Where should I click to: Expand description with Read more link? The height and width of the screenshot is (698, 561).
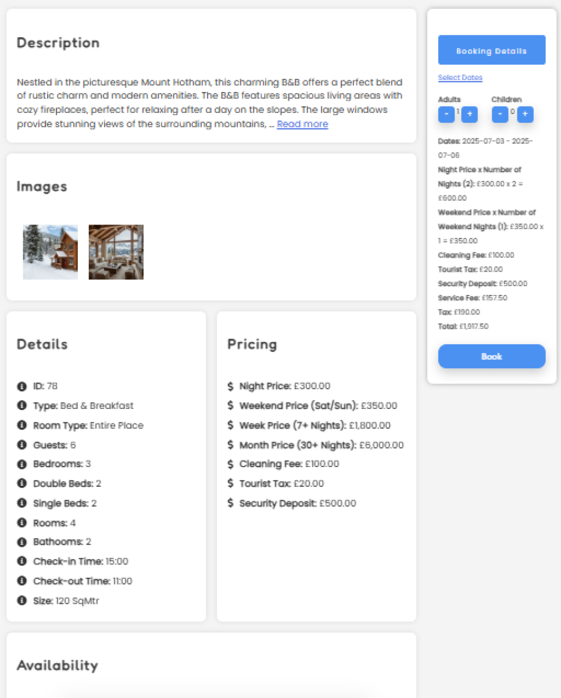pos(302,124)
